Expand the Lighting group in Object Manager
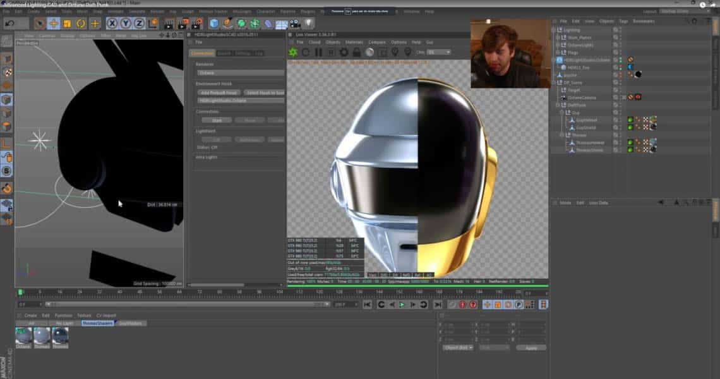 pos(553,30)
